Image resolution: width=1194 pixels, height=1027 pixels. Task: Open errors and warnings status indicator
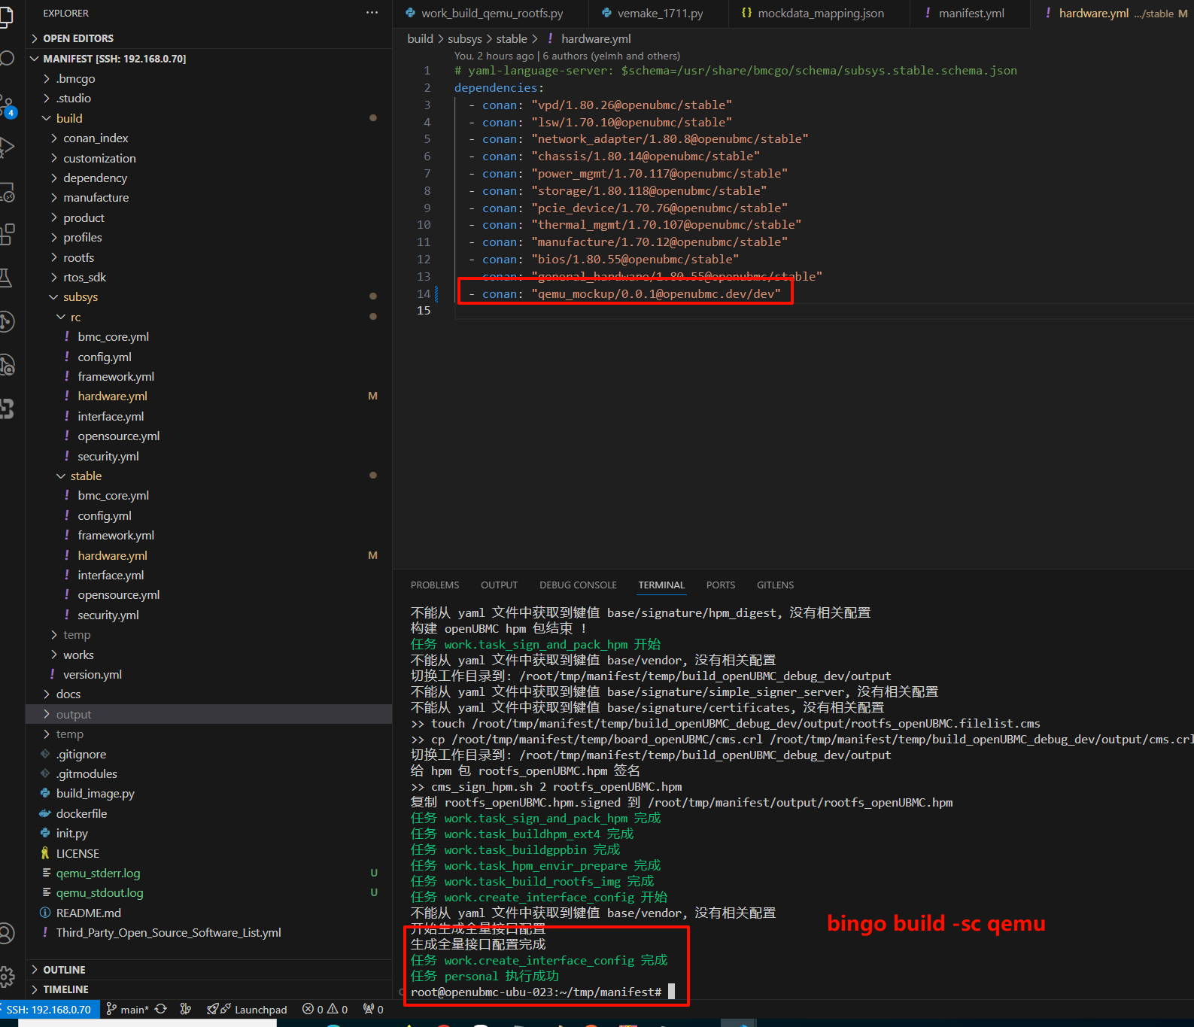(325, 1009)
